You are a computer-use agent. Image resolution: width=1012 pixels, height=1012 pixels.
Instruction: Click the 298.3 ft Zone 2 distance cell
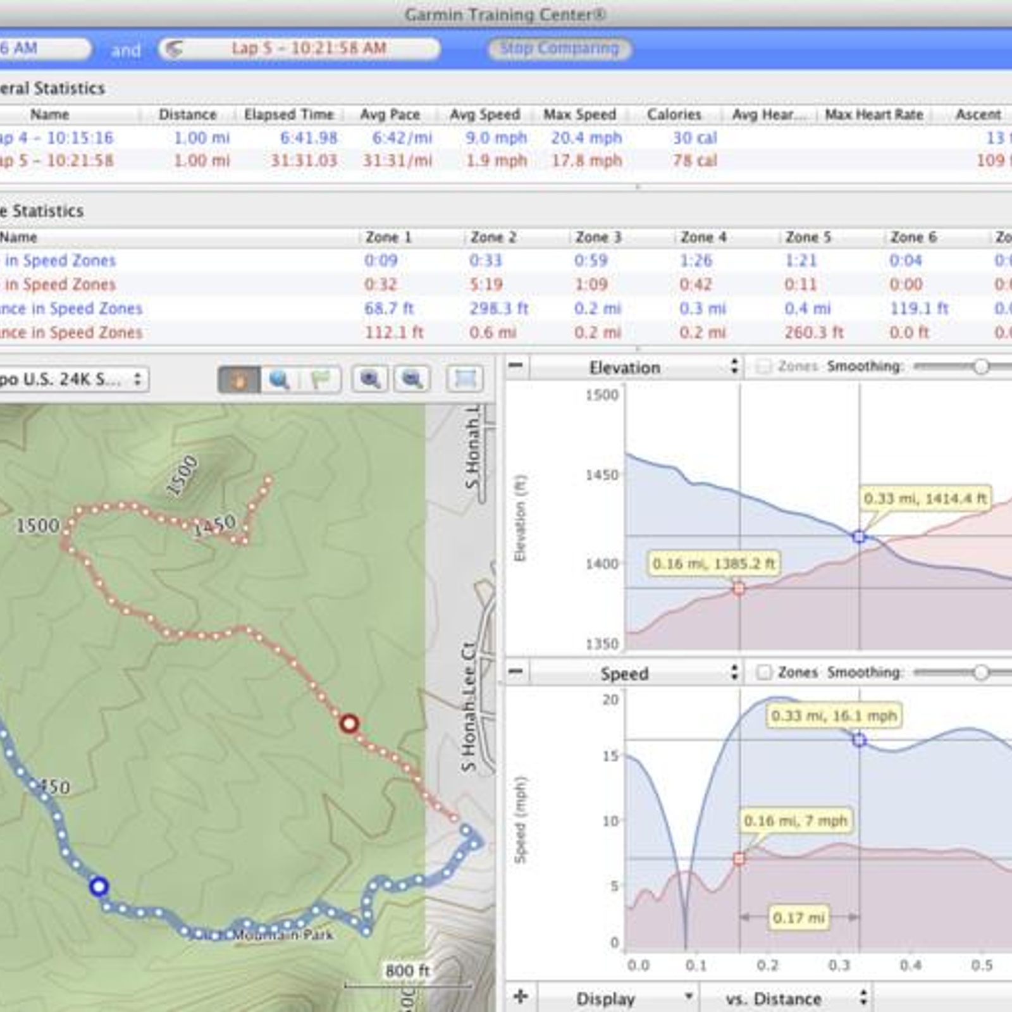[498, 309]
